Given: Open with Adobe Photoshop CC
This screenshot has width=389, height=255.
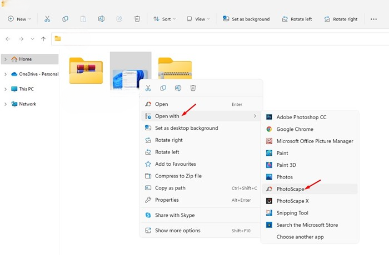Looking at the screenshot, I should [x=310, y=117].
